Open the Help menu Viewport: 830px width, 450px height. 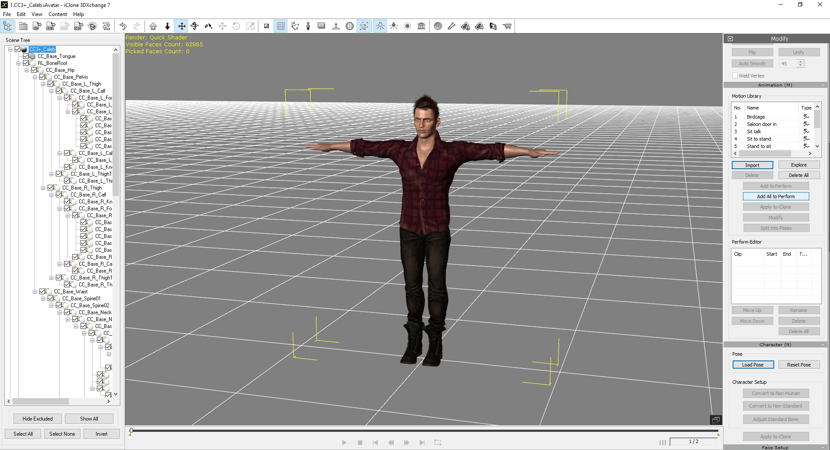[78, 14]
